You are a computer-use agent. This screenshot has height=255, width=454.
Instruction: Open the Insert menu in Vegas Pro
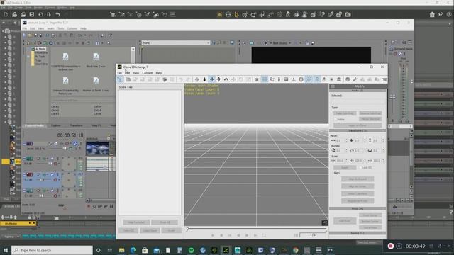pos(50,28)
